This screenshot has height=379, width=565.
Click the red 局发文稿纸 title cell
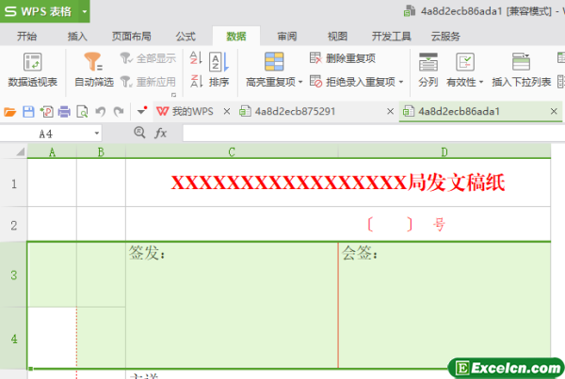click(x=338, y=182)
